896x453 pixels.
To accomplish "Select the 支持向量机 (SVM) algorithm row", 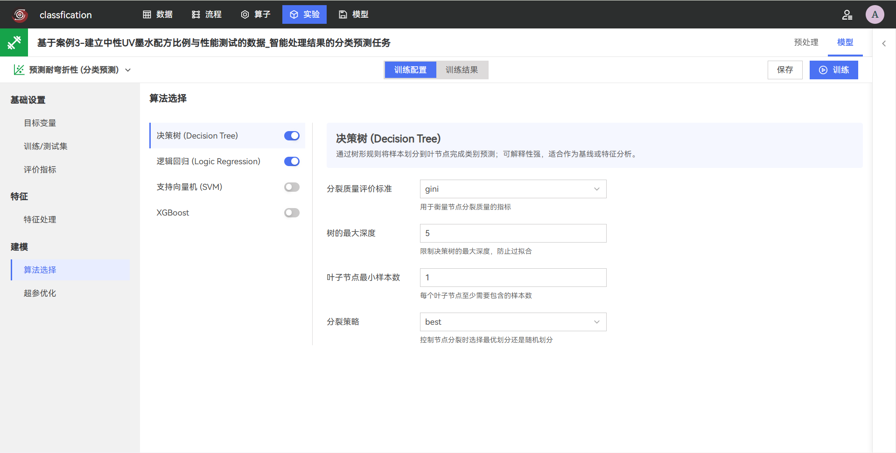I will [227, 187].
